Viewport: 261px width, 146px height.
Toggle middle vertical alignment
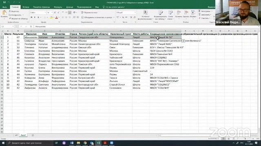click(66, 13)
